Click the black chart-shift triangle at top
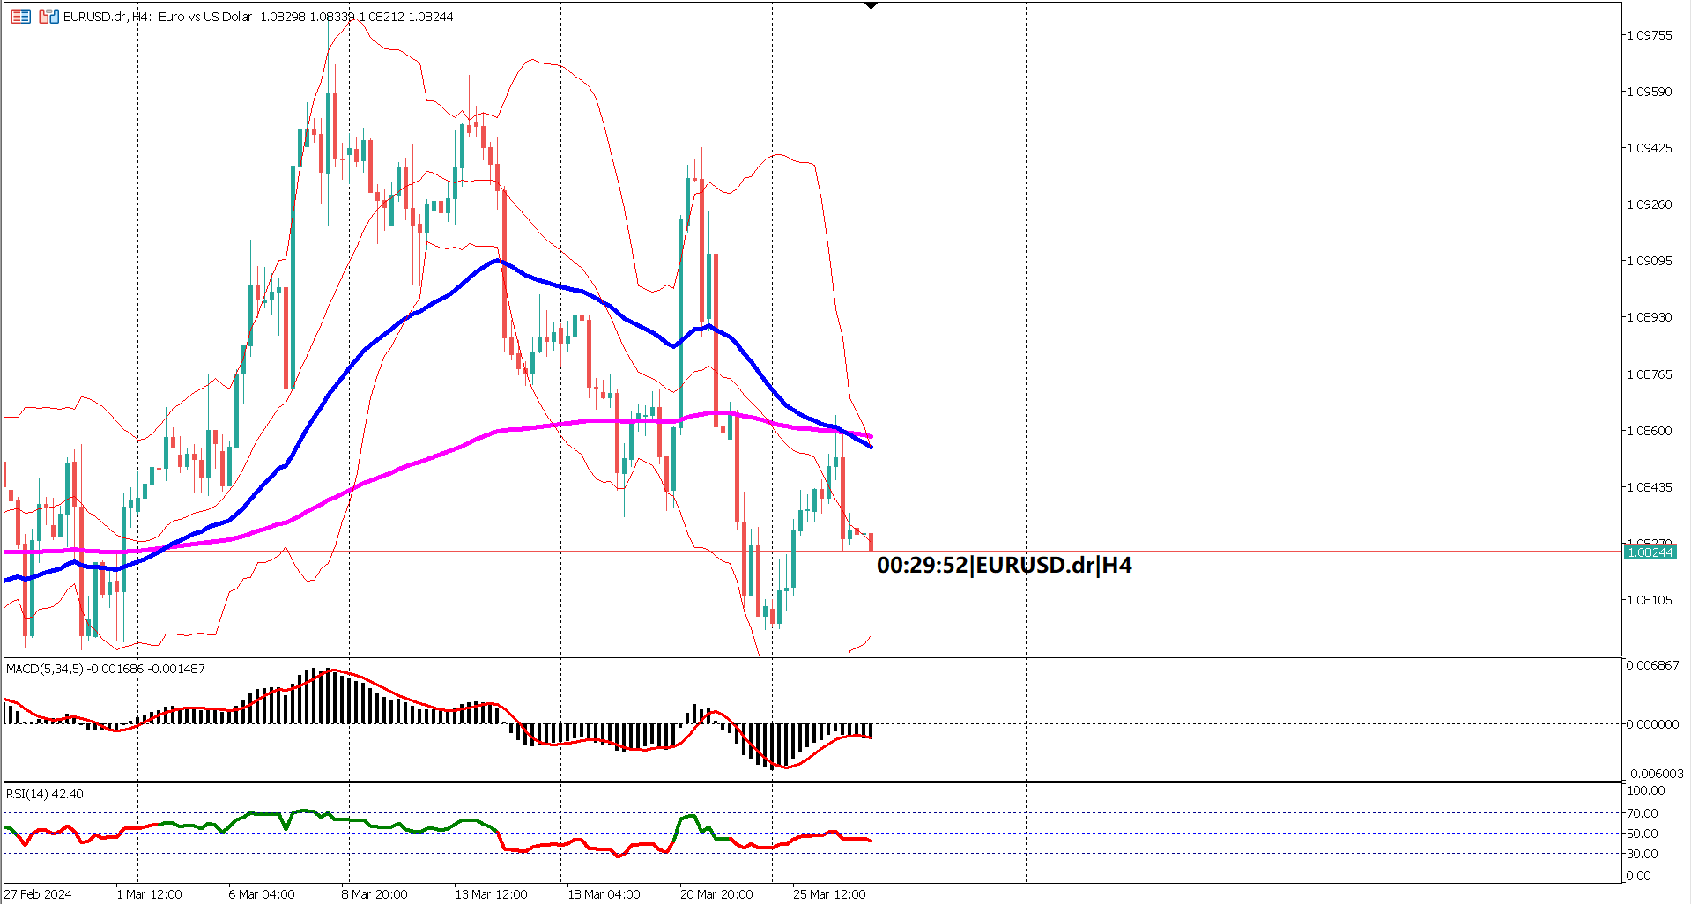Screen dimensions: 1691x904 (871, 5)
